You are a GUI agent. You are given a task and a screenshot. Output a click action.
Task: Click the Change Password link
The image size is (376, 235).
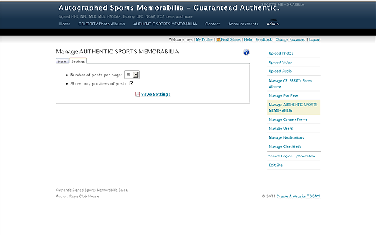click(290, 39)
